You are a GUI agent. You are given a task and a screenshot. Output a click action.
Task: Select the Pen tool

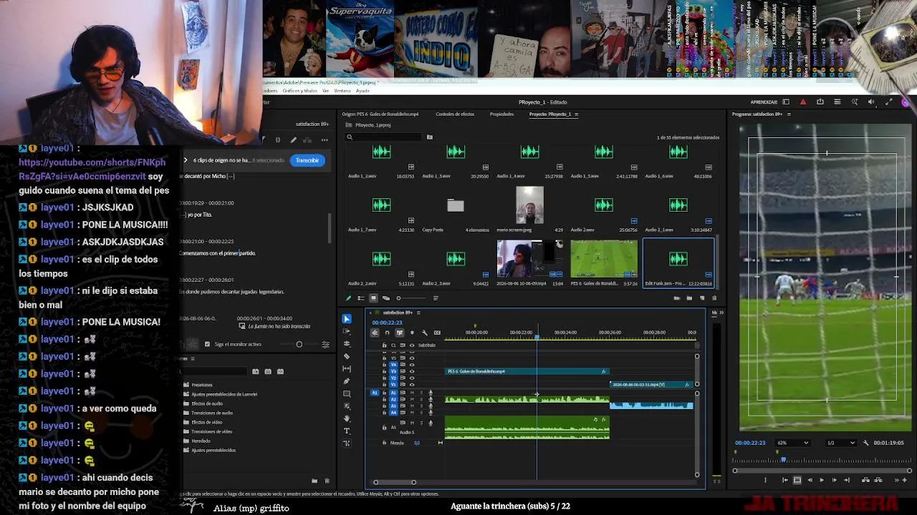[x=347, y=381]
